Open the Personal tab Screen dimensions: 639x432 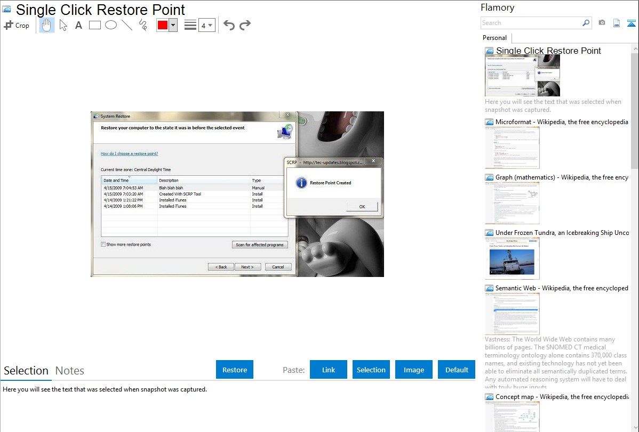[494, 38]
